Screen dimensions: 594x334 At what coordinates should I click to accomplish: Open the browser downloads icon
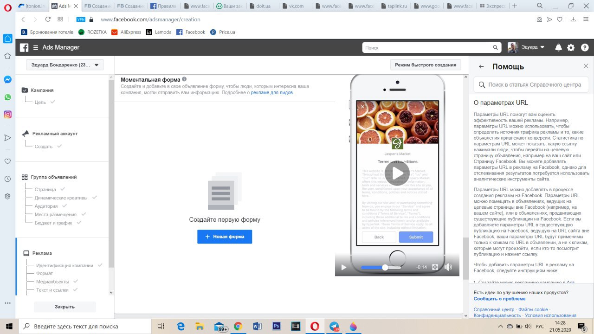[x=573, y=19]
